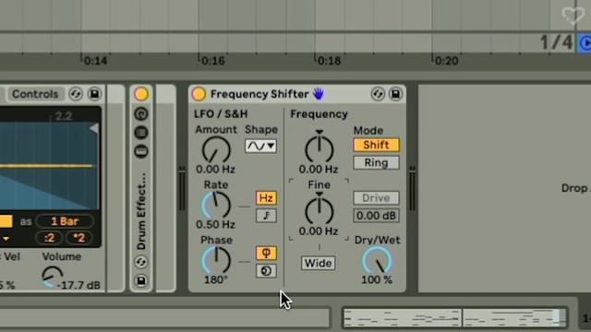Click the Rate 0.50 Hz value
The image size is (591, 332).
click(x=215, y=225)
